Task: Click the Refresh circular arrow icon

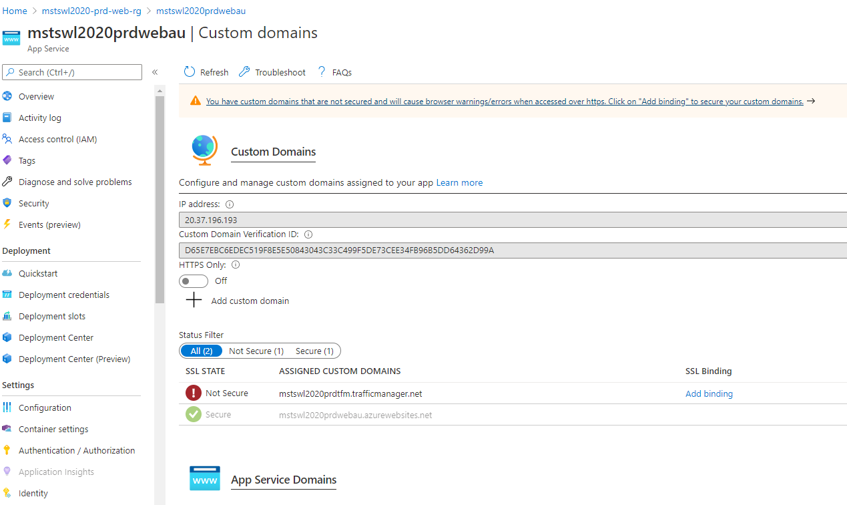Action: (190, 71)
